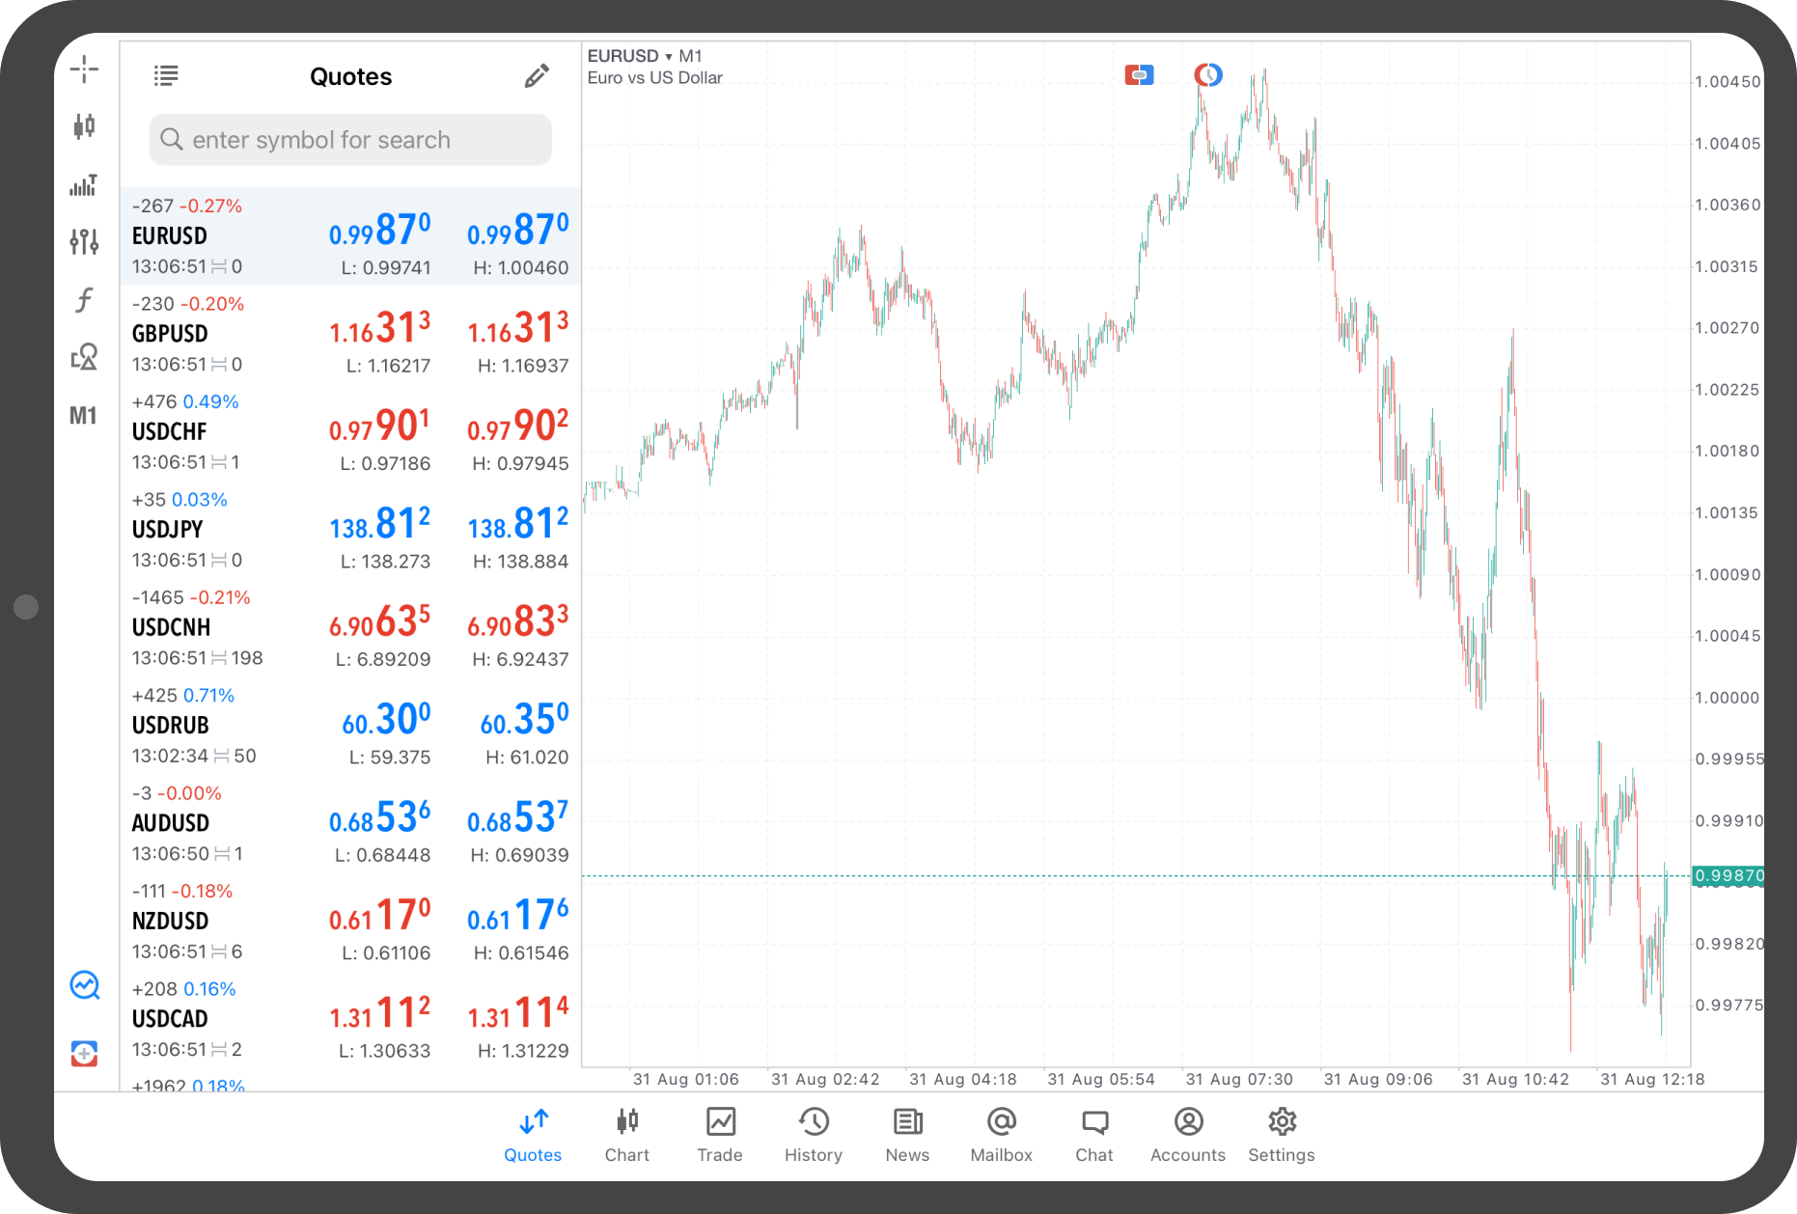Click the pencil edit icon in Quotes

[x=537, y=76]
